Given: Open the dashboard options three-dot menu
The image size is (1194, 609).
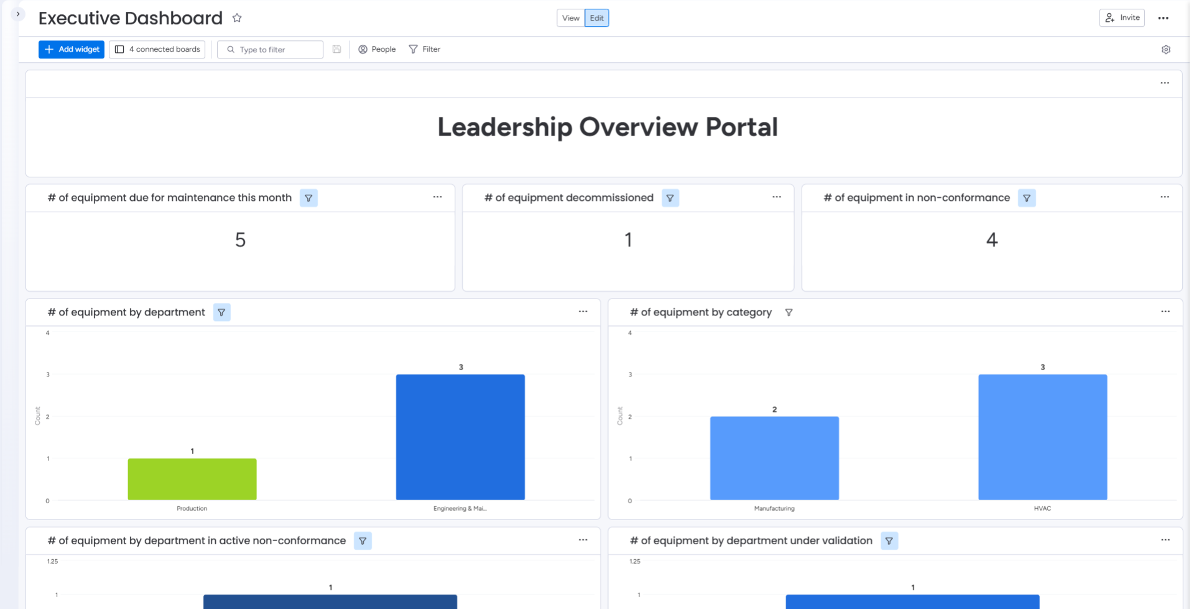Looking at the screenshot, I should [x=1164, y=18].
